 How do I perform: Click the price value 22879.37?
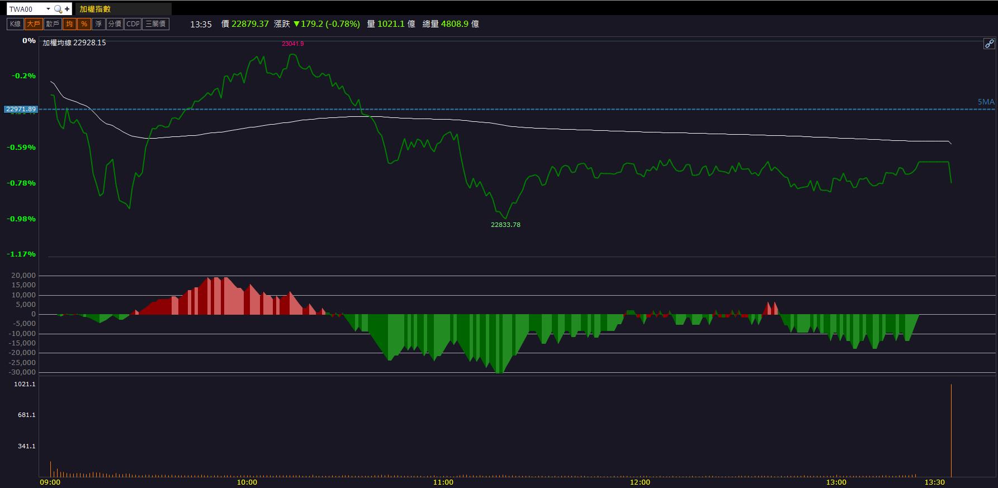[250, 24]
